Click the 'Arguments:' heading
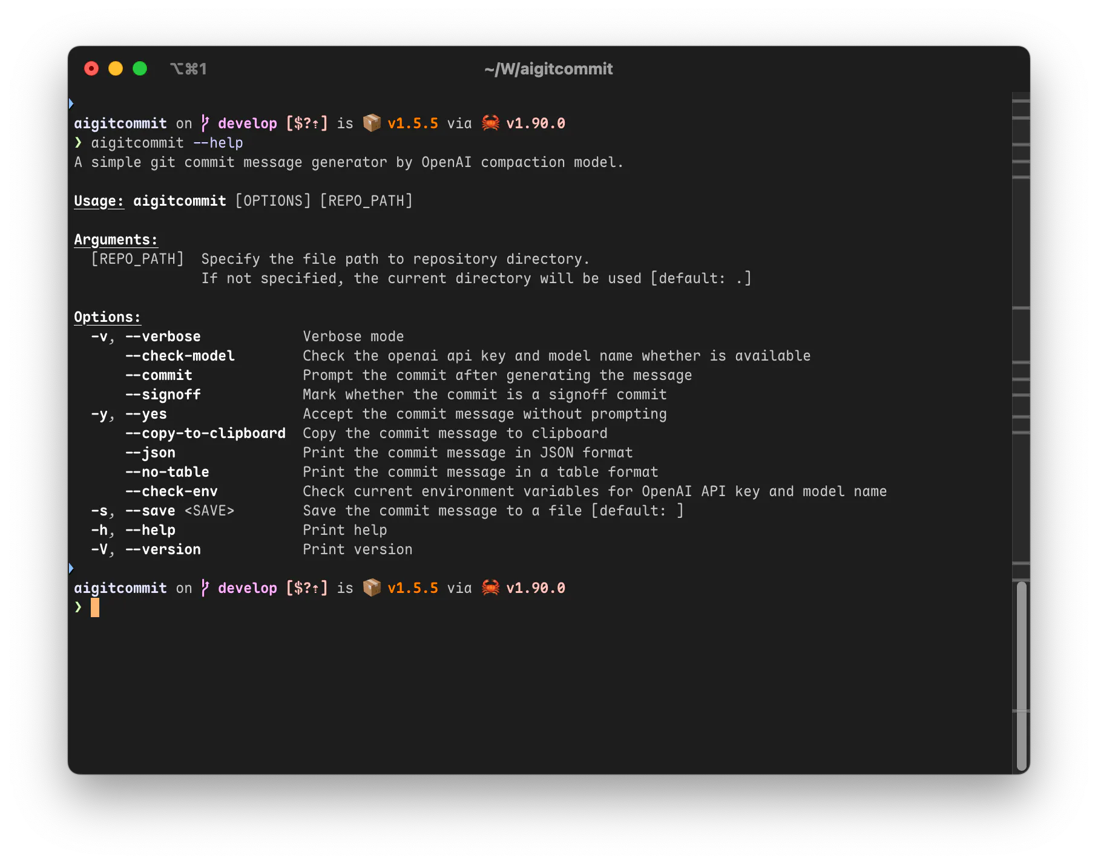Screen dimensions: 1098x864 (116, 240)
